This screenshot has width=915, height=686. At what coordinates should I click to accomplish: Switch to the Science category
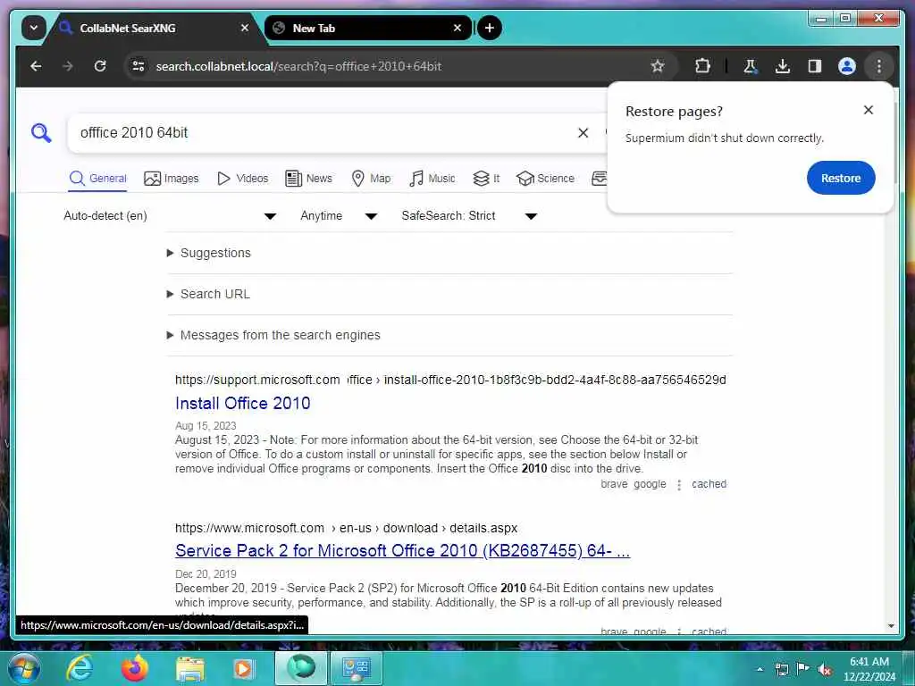pyautogui.click(x=546, y=179)
